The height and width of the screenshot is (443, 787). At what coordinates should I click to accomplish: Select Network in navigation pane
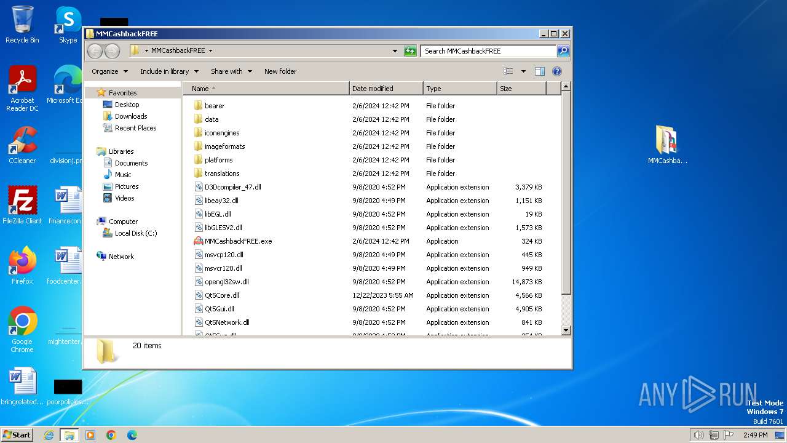[121, 257]
